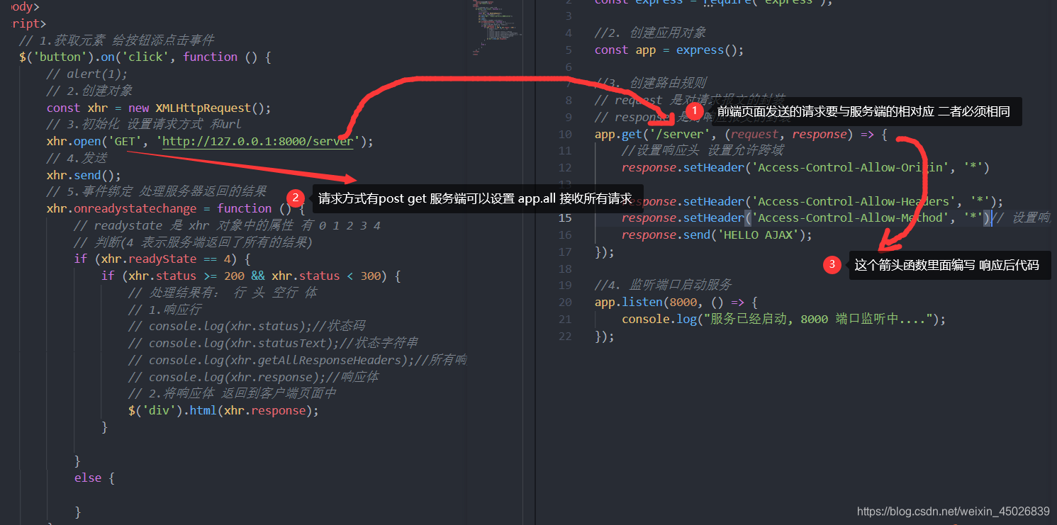
Task: Click the comment '//2. 创建应用对象' in server file
Action: tap(650, 33)
